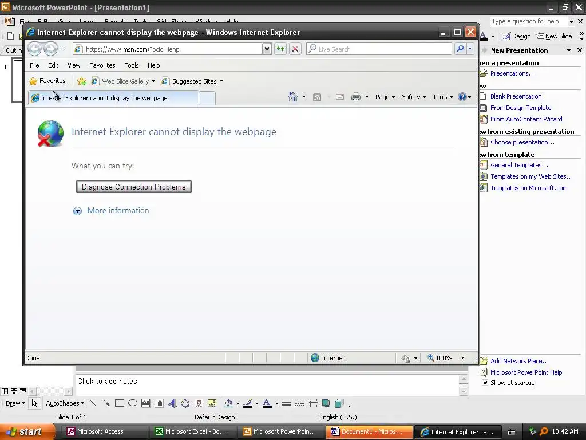Viewport: 586px width, 440px height.
Task: Click the IE Help question icon
Action: [x=462, y=97]
